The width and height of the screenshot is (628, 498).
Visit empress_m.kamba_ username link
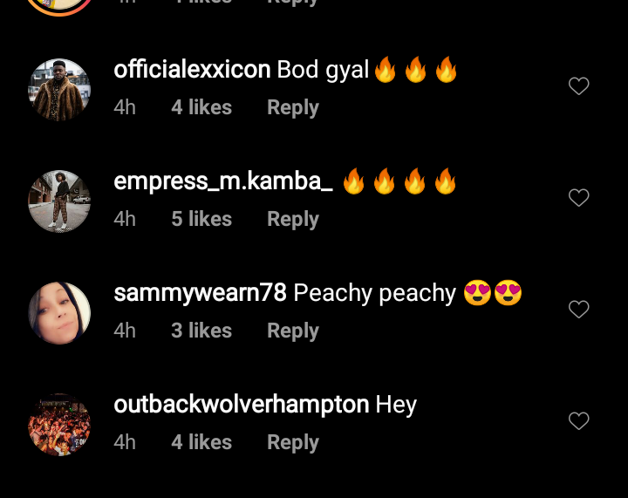(223, 181)
